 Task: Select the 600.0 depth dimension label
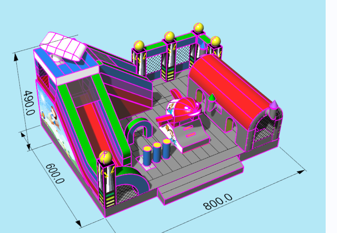55,174
